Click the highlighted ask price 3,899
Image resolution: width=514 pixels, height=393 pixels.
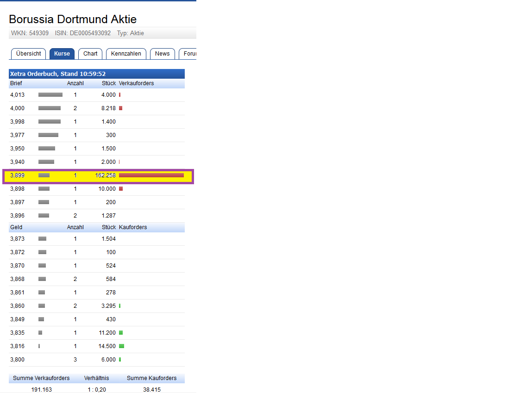[18, 175]
